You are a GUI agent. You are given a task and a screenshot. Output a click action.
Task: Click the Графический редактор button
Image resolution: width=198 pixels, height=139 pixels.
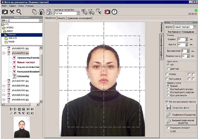tap(181, 115)
